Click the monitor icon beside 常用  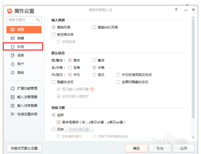(x=13, y=30)
